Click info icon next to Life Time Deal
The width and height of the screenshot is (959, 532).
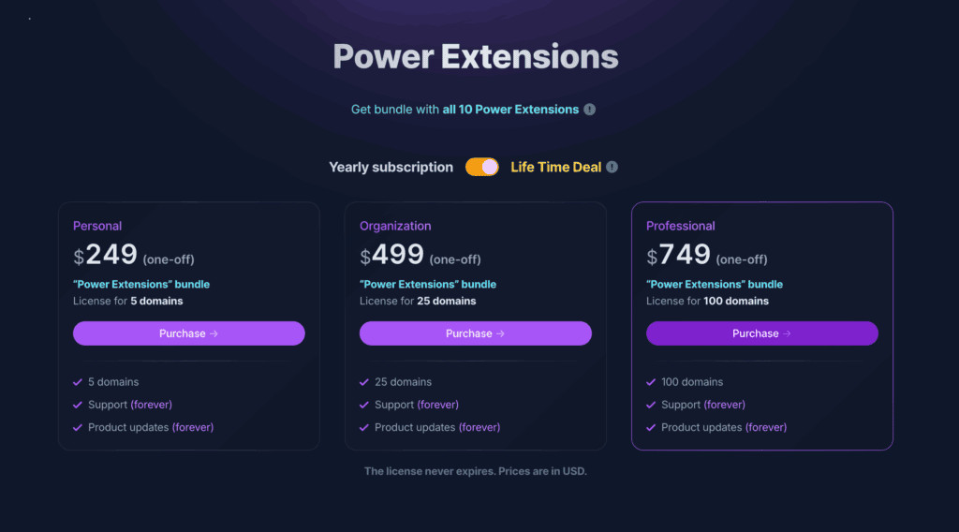click(612, 167)
